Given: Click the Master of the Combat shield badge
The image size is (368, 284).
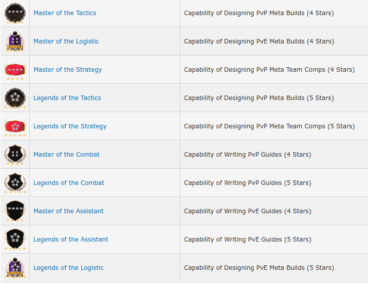Looking at the screenshot, I should 15,155.
